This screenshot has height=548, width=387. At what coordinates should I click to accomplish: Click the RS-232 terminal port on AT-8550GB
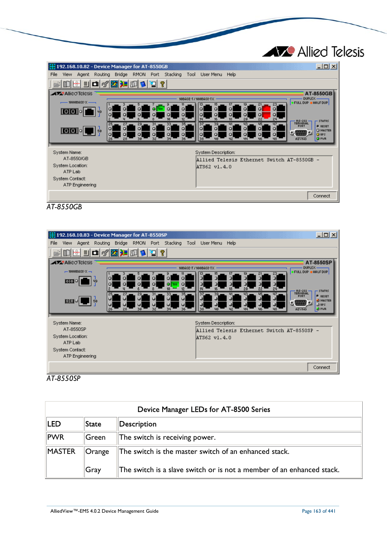[301, 133]
